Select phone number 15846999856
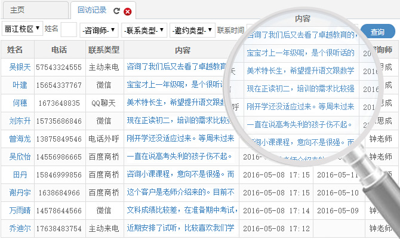The image size is (400, 239). click(59, 174)
